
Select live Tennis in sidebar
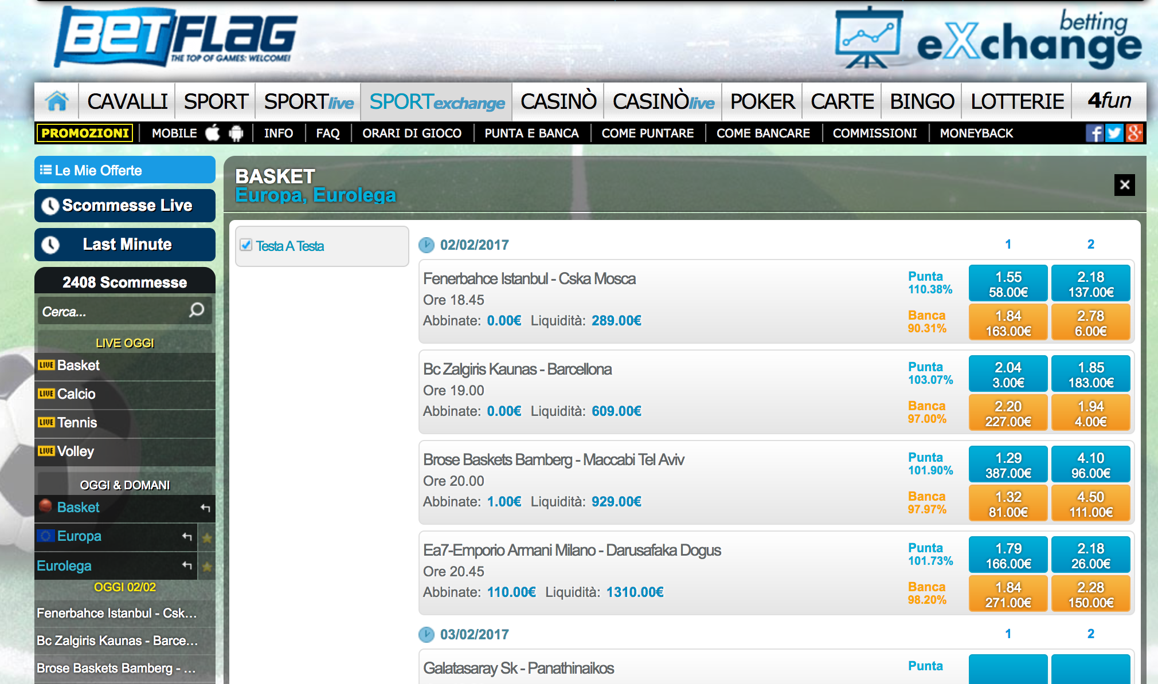tap(125, 423)
